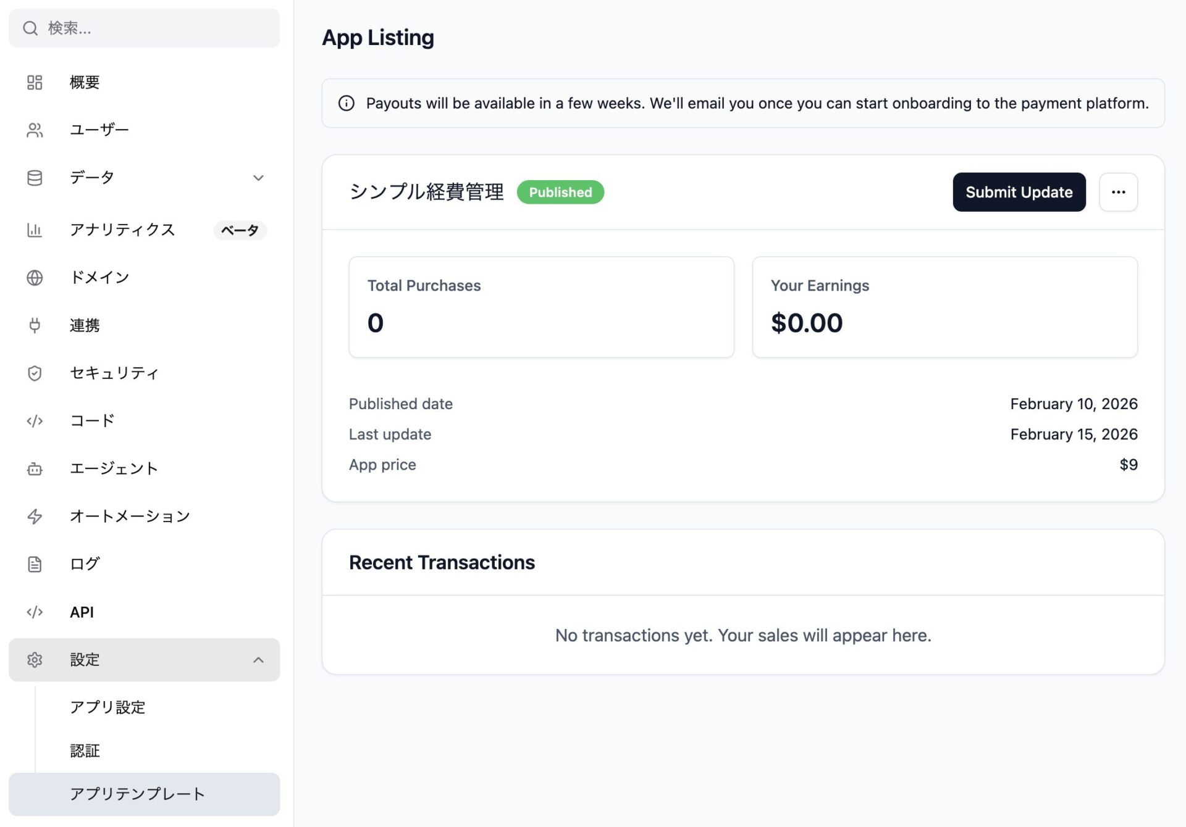
Task: Click the info icon in payouts notice
Action: [x=347, y=103]
